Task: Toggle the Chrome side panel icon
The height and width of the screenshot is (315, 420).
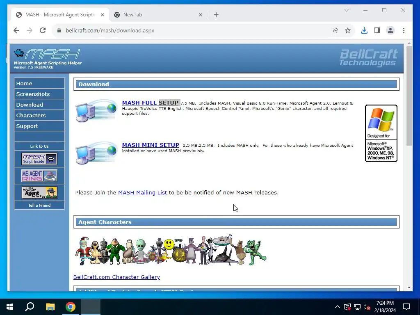Action: click(x=377, y=30)
